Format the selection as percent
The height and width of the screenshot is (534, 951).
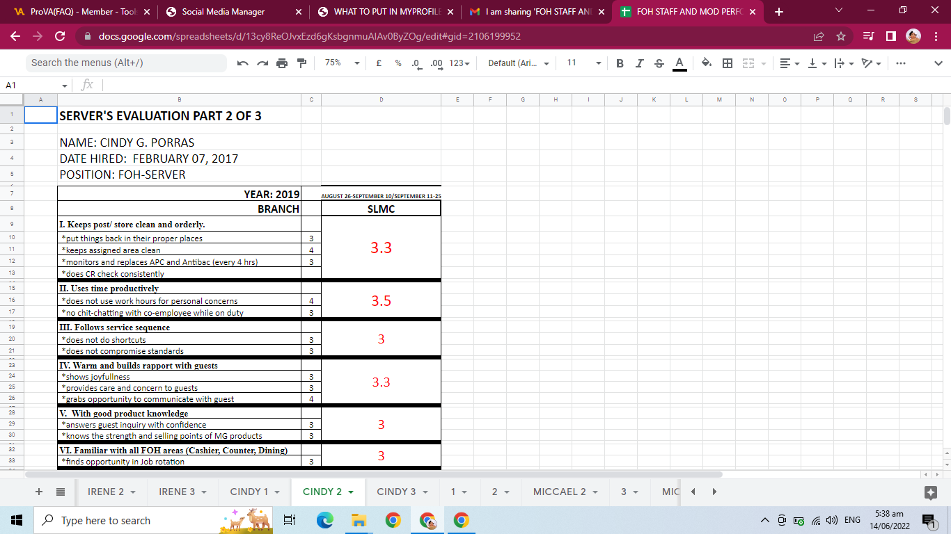398,63
